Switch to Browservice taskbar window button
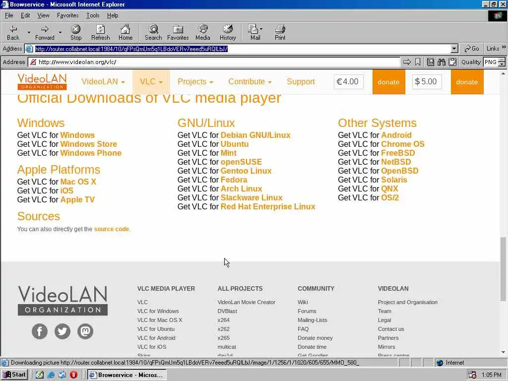The image size is (508, 381). (x=127, y=375)
